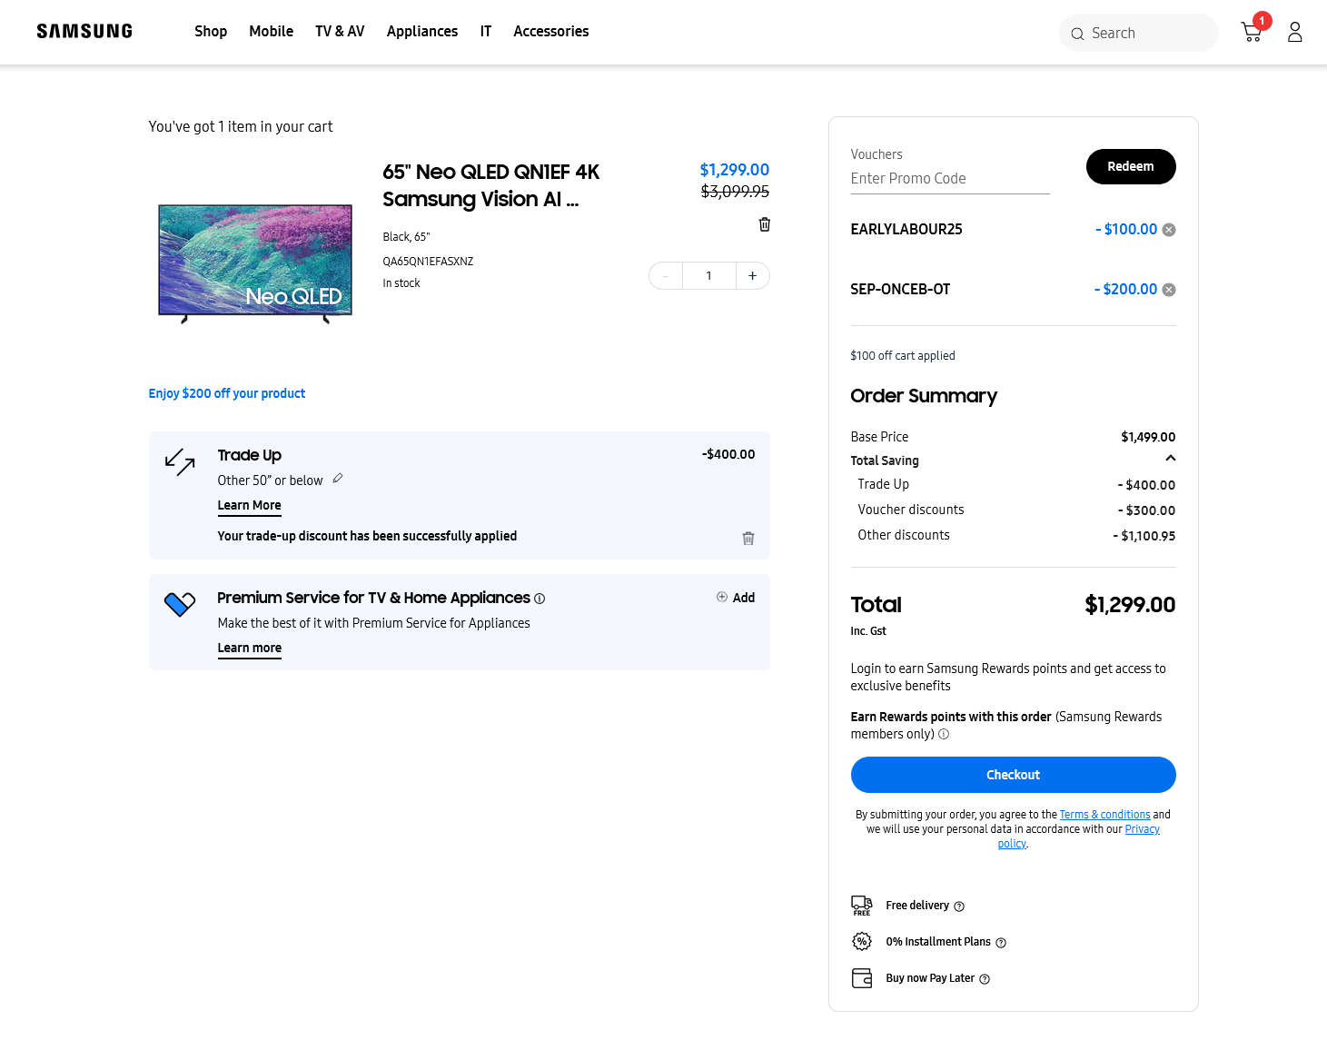Delete the Neo QLED TV from cart

765,224
